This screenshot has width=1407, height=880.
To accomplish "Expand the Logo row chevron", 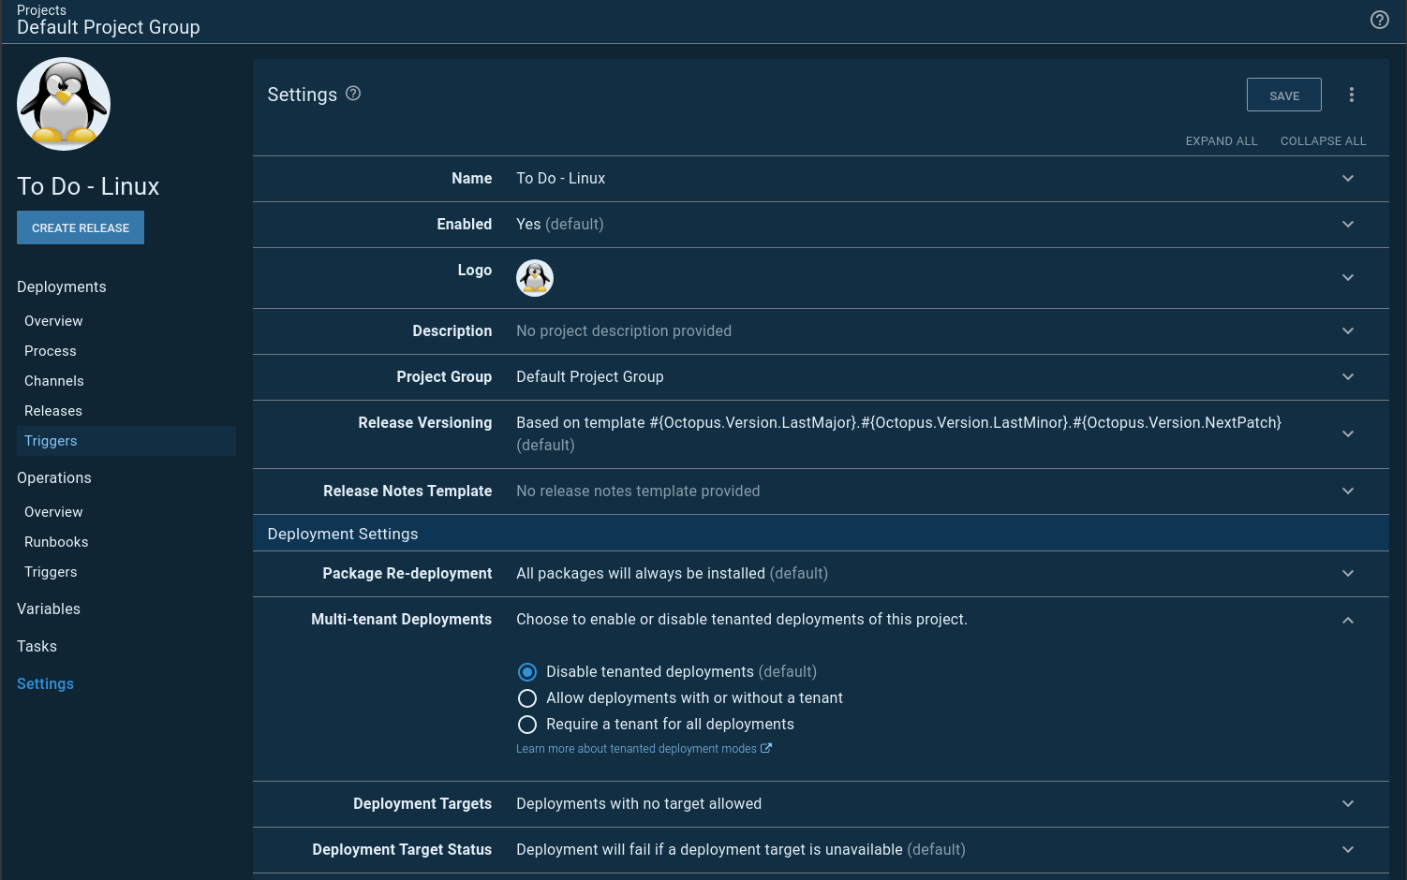I will (x=1348, y=278).
